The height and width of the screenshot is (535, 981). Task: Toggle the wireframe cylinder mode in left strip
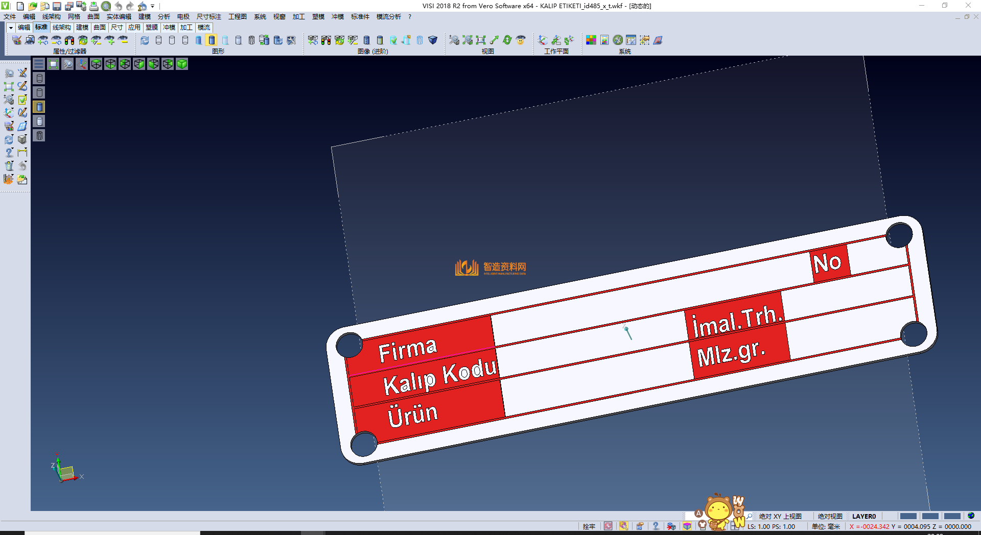(39, 78)
